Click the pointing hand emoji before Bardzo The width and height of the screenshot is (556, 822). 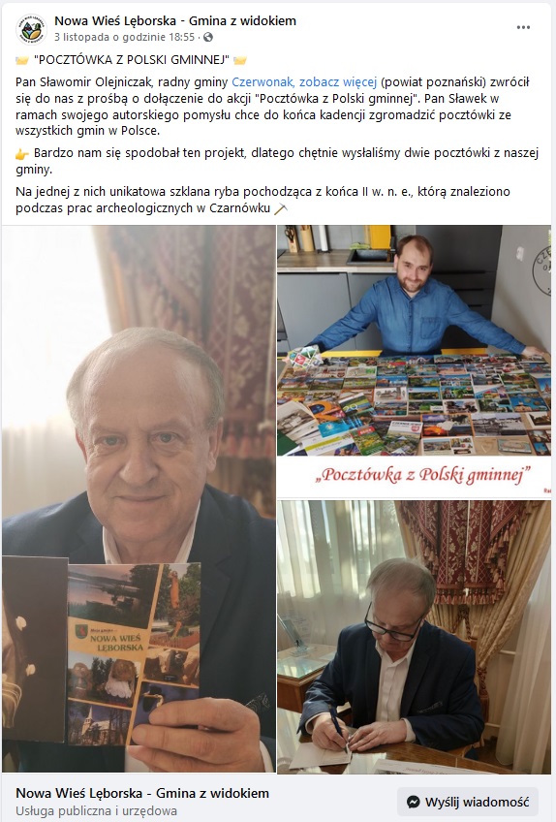click(x=22, y=153)
